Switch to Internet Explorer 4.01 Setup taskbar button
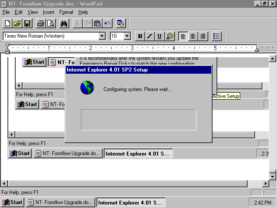This screenshot has height=208, width=277. pos(131,202)
